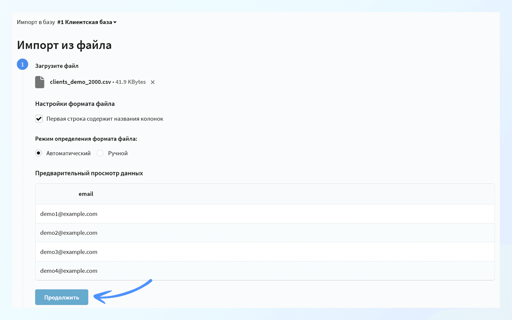Click the 'Импорт из файла' page heading
Screen dimensions: 512x320
pyautogui.click(x=64, y=45)
